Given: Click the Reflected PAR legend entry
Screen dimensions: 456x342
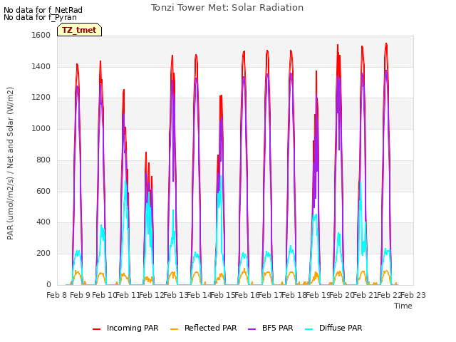Looking at the screenshot, I should coord(203,328).
